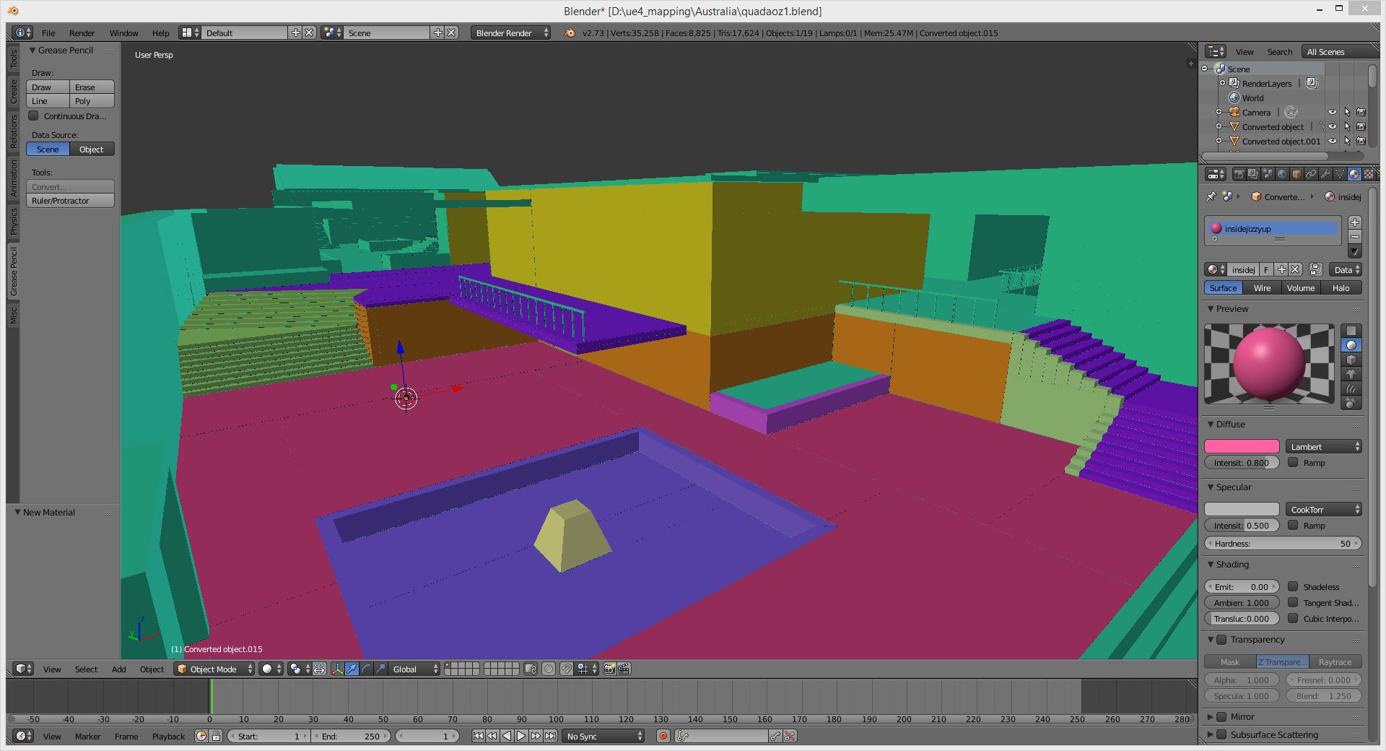1386x751 pixels.
Task: Open the CookTorr specular shader dropdown
Action: pos(1323,509)
